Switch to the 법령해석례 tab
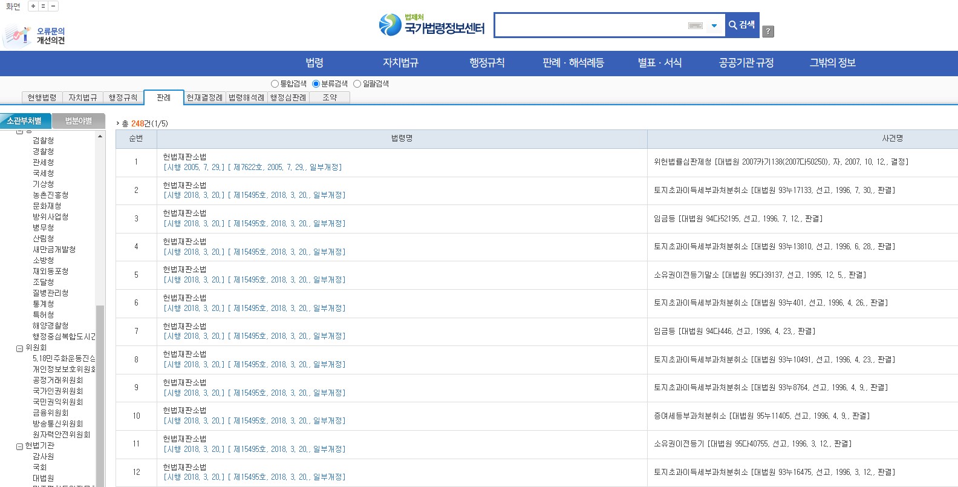Screen dimensions: 958x487 click(246, 97)
